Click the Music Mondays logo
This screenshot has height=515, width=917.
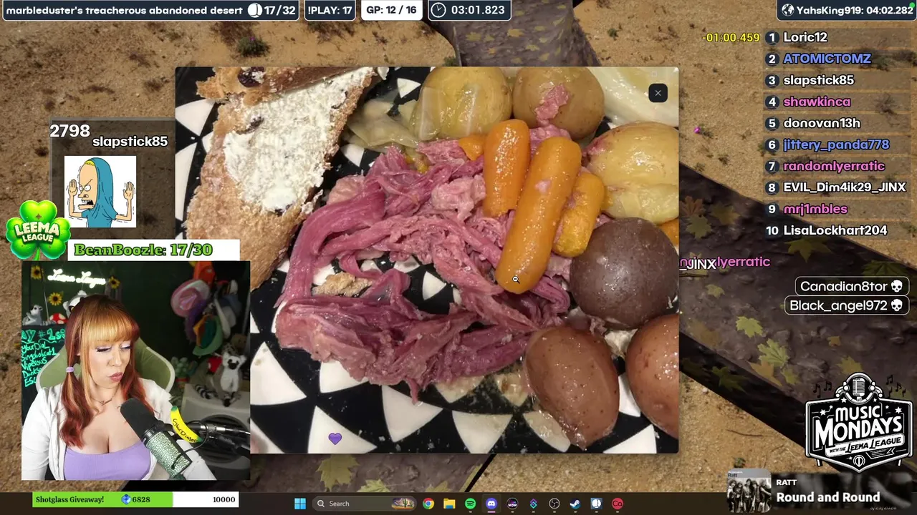[x=858, y=422]
